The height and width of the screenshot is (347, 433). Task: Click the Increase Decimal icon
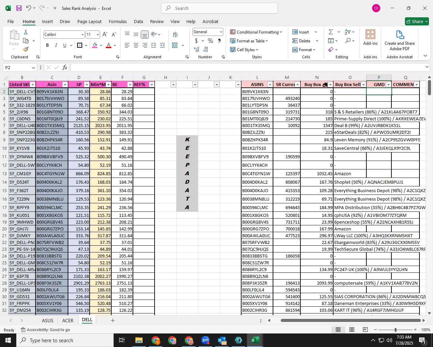pos(197,49)
